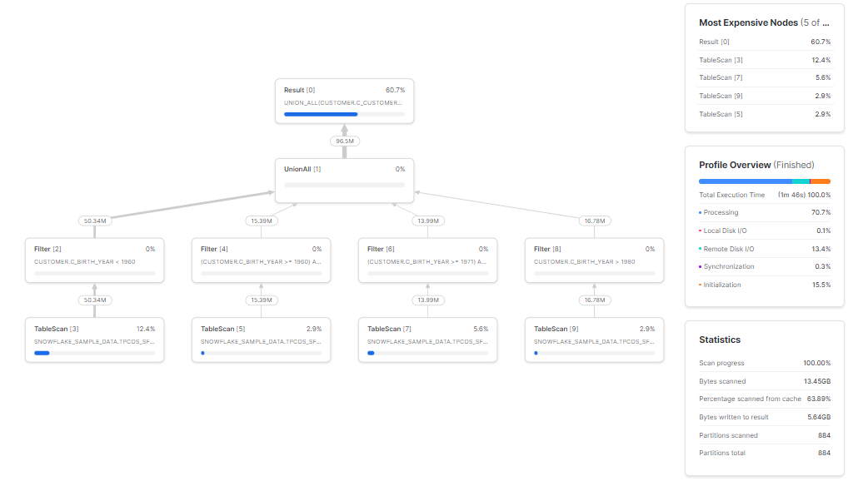Open the TableScan [7] node in graph
The height and width of the screenshot is (481, 853).
427,340
